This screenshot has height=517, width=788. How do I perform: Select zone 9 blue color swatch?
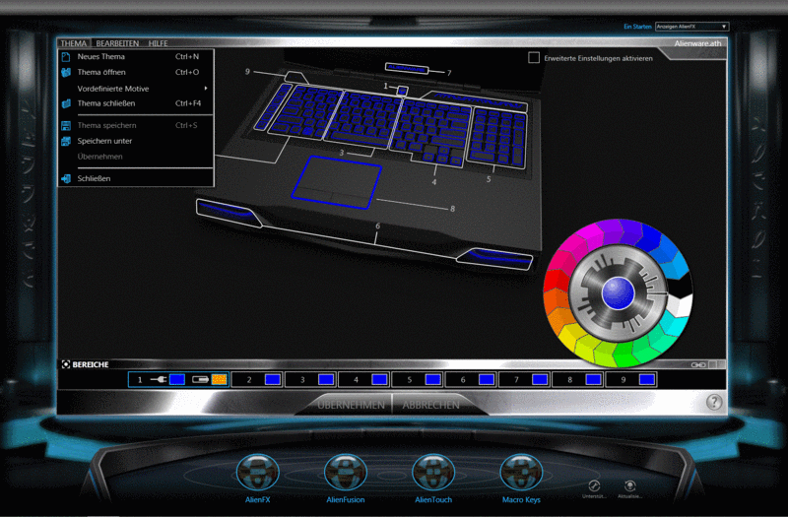647,379
